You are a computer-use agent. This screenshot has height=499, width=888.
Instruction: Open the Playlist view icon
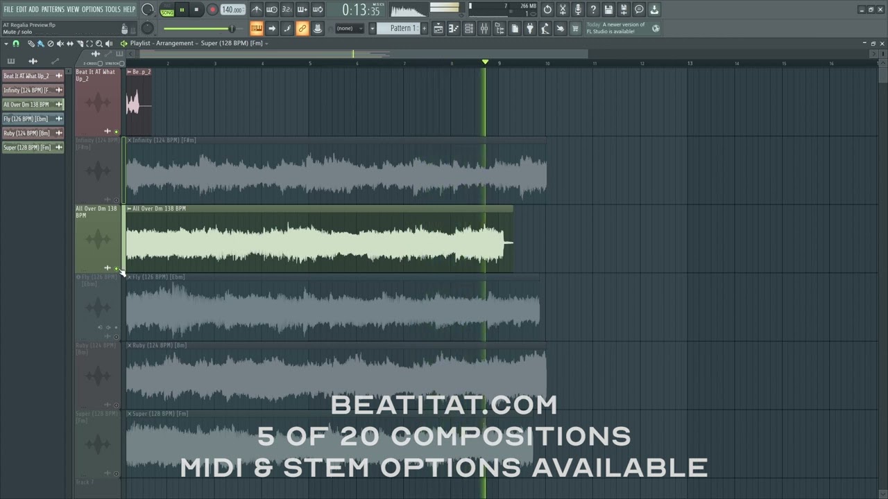click(438, 28)
